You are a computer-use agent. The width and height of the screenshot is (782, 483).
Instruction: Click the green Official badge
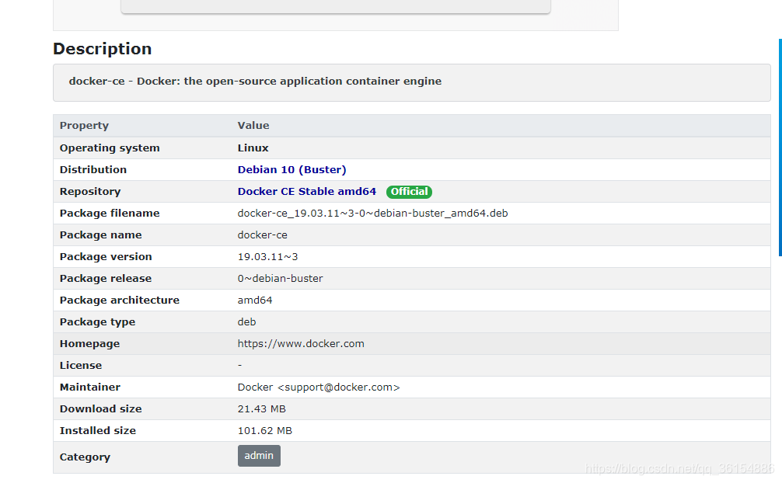coord(409,191)
